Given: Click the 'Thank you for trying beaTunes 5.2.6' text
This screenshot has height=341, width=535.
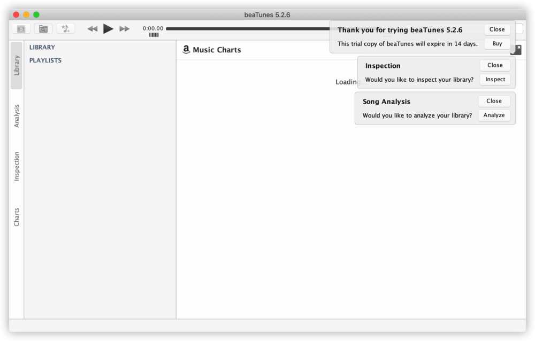Looking at the screenshot, I should click(x=400, y=30).
